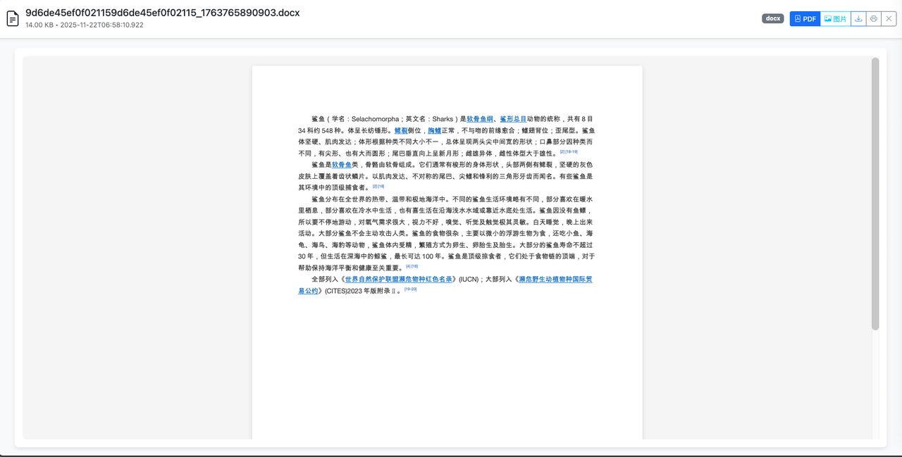Viewport: 902px width, 457px height.
Task: Click the document file icon beside the filename
Action: point(13,18)
